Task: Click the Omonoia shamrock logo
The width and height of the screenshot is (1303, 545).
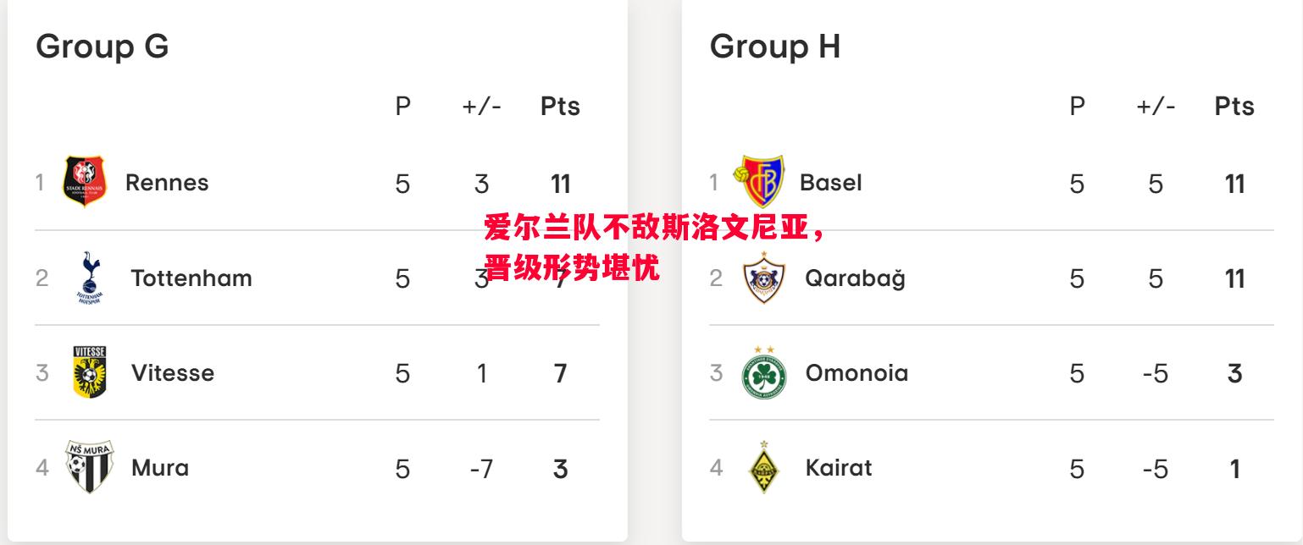Action: [763, 372]
